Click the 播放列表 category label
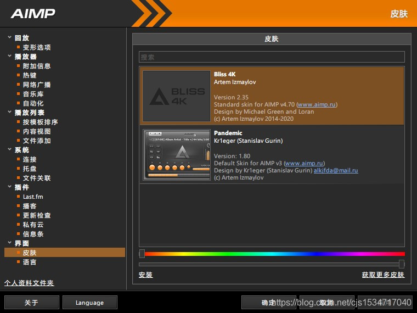Image resolution: width=417 pixels, height=313 pixels. pyautogui.click(x=30, y=113)
